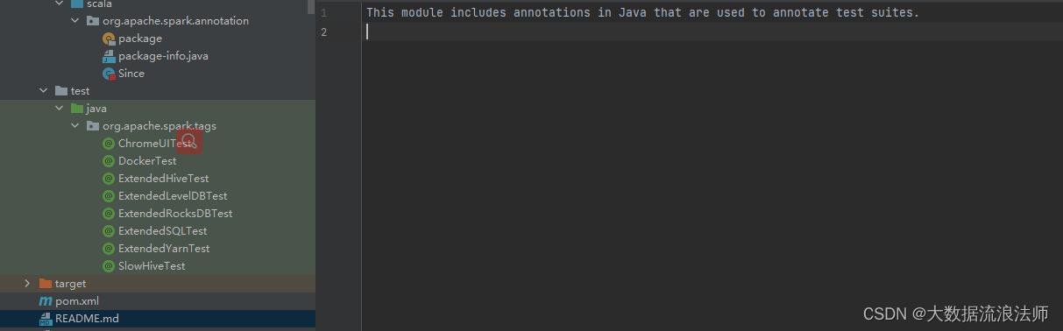Click the package-info.java file icon
Viewport: 1063px width, 331px height.
click(109, 56)
